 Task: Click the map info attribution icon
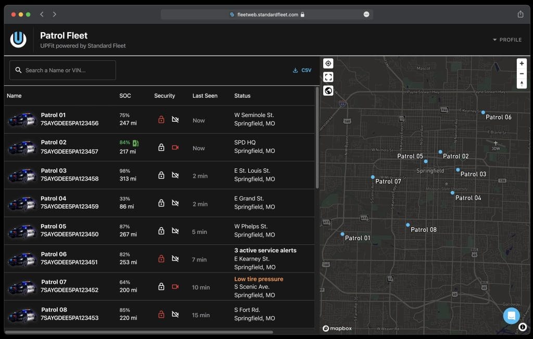(523, 327)
